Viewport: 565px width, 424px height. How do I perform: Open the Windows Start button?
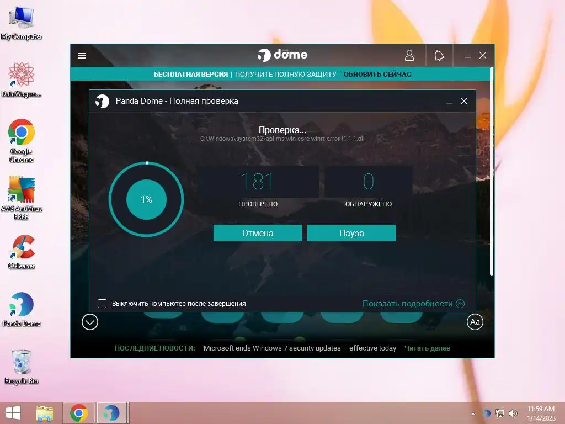click(13, 413)
